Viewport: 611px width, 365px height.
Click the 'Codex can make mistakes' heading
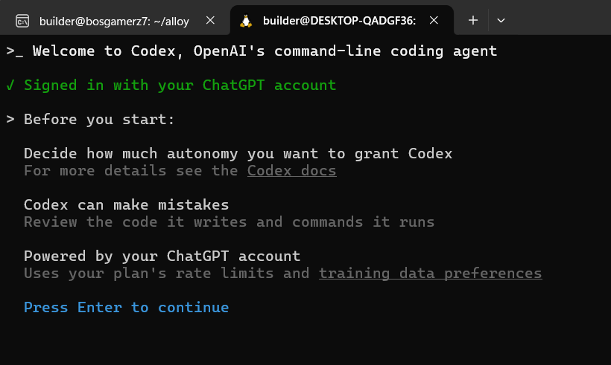[126, 205]
